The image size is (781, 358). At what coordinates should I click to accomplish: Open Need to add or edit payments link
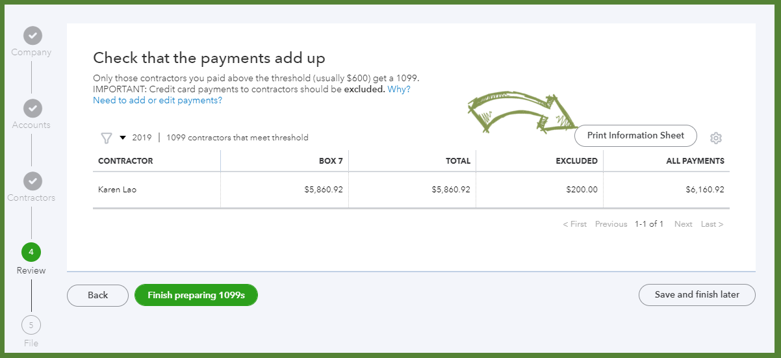point(157,100)
